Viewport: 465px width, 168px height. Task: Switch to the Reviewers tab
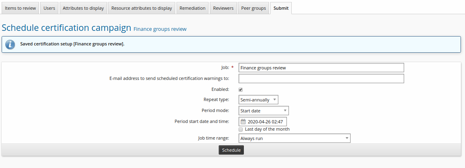[x=223, y=8]
